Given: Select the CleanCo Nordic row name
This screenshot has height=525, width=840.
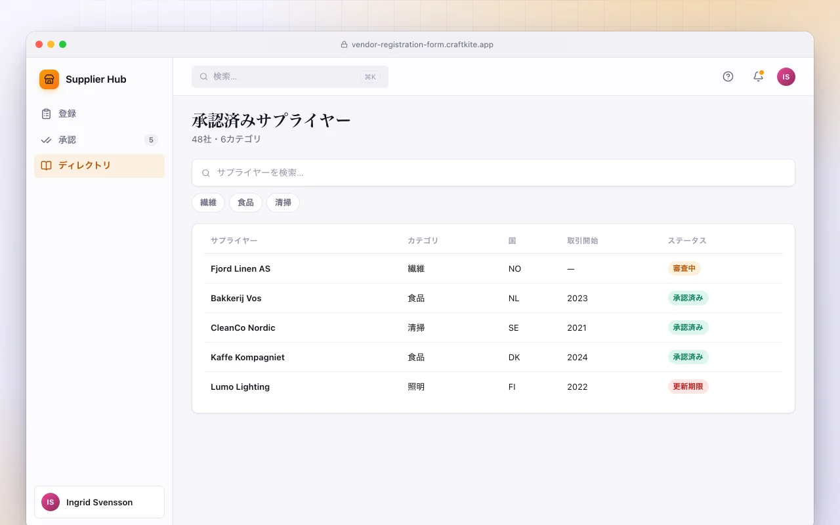Looking at the screenshot, I should coord(243,327).
